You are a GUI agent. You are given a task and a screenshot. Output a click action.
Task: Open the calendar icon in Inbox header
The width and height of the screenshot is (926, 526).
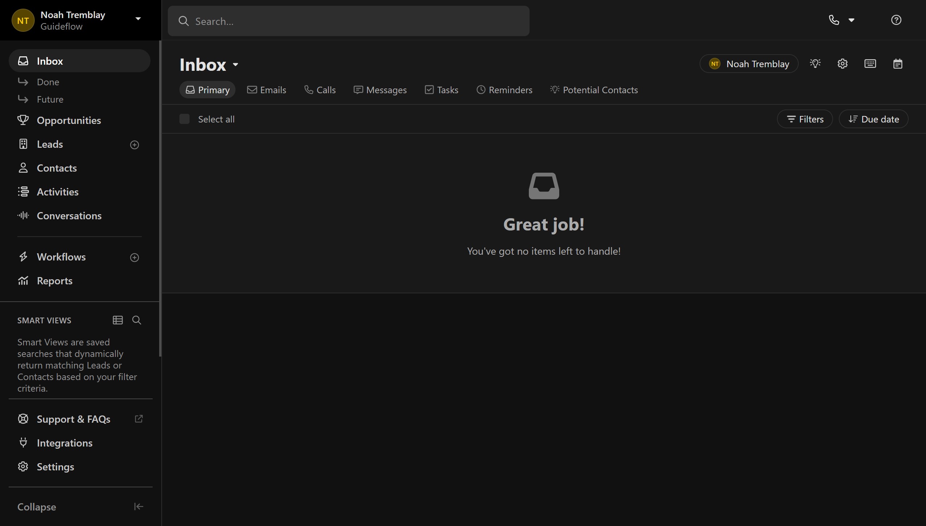[x=897, y=64]
